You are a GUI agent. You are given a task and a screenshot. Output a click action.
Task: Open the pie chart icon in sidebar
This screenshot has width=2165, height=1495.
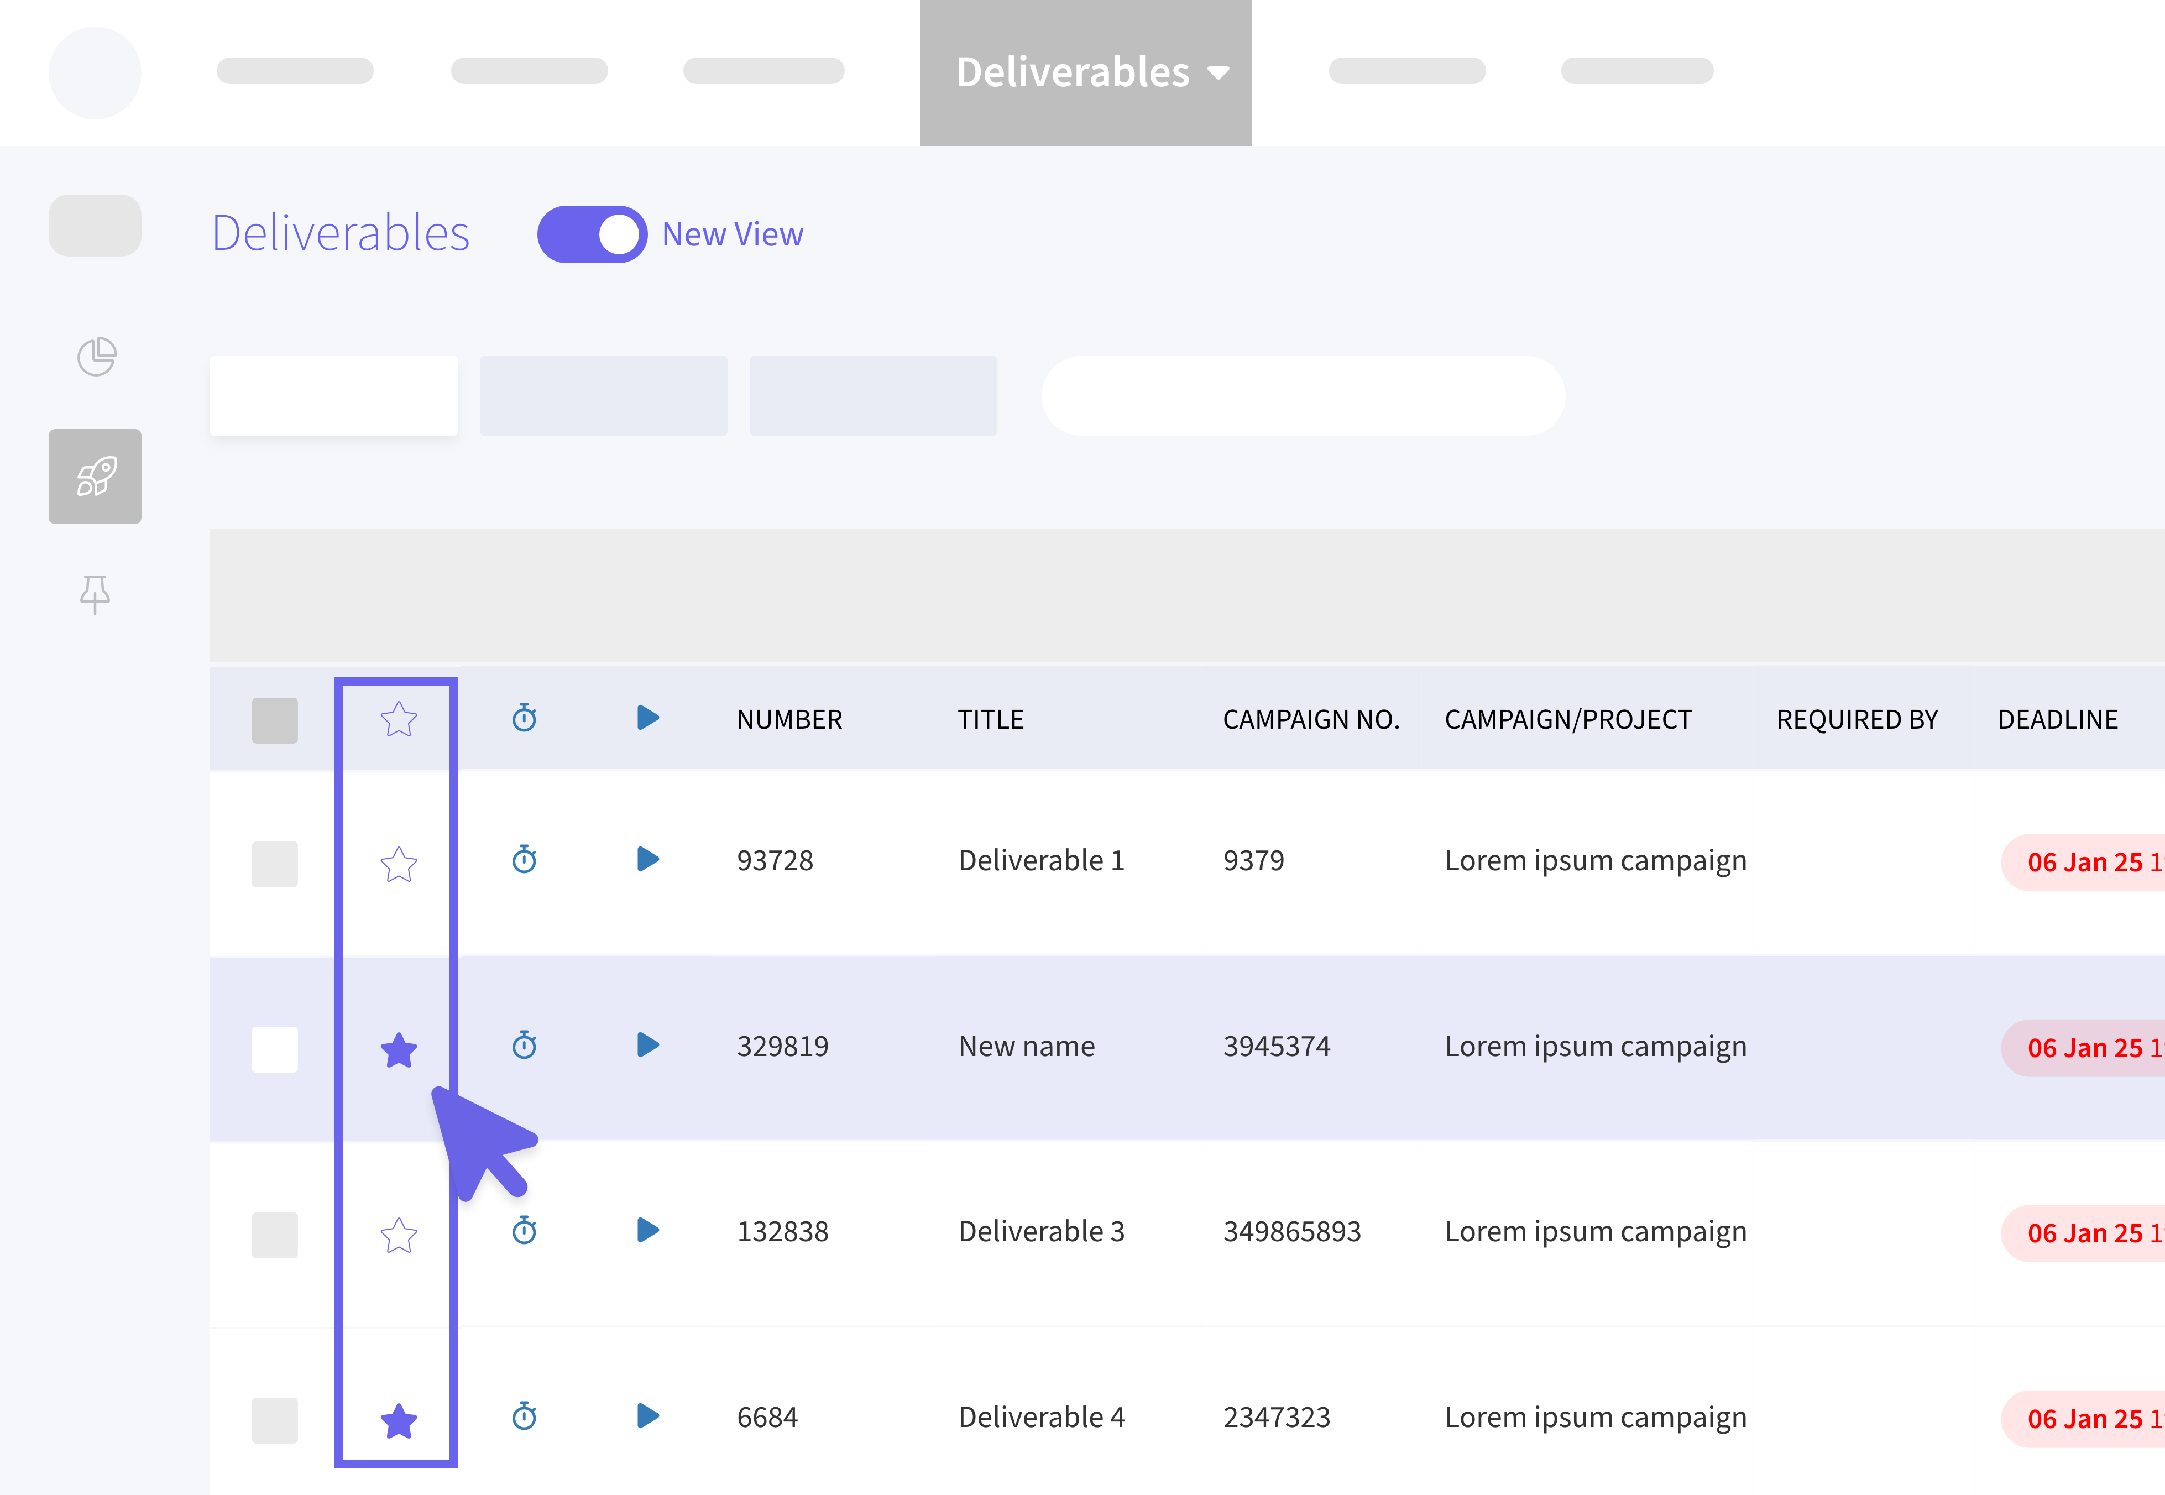pos(96,357)
